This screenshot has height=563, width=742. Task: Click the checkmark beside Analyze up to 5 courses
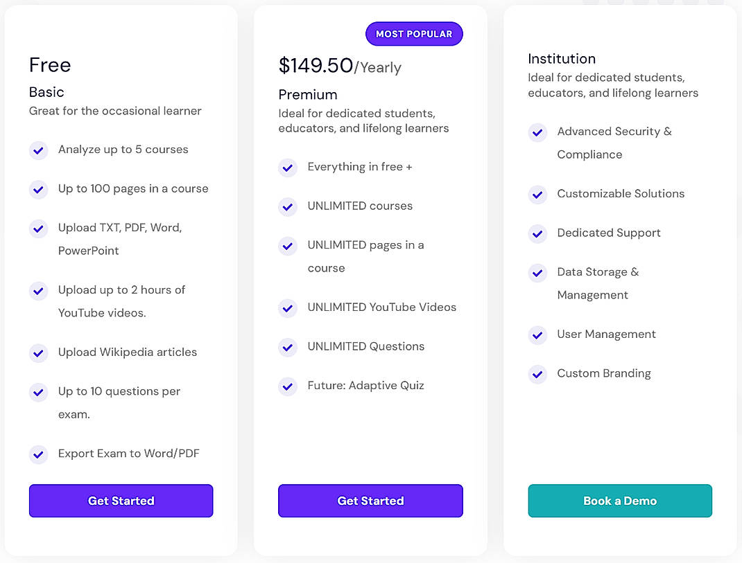pyautogui.click(x=38, y=150)
